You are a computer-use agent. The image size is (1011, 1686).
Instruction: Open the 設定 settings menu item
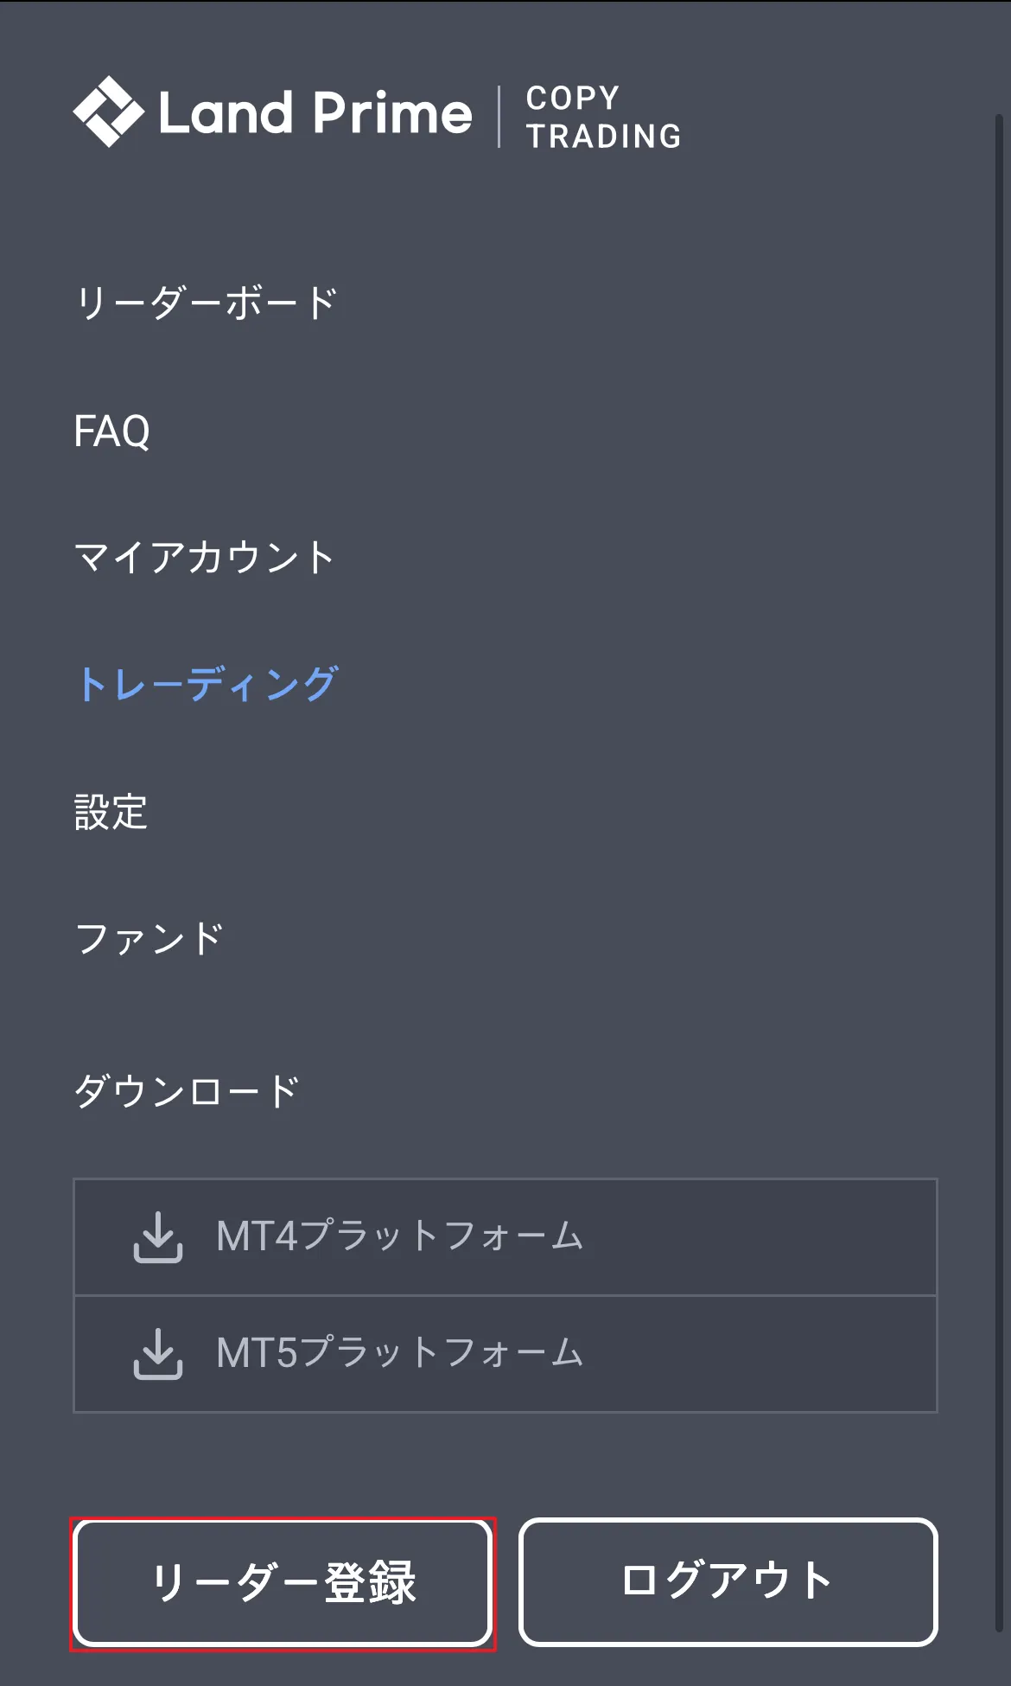pyautogui.click(x=111, y=813)
